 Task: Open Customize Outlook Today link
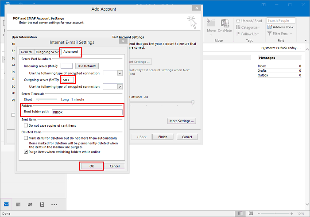tap(281, 48)
